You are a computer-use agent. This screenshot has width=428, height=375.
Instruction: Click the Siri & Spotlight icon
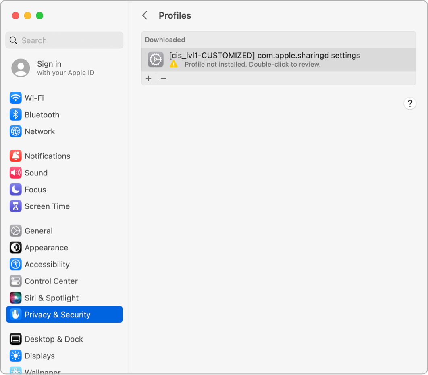pos(15,298)
